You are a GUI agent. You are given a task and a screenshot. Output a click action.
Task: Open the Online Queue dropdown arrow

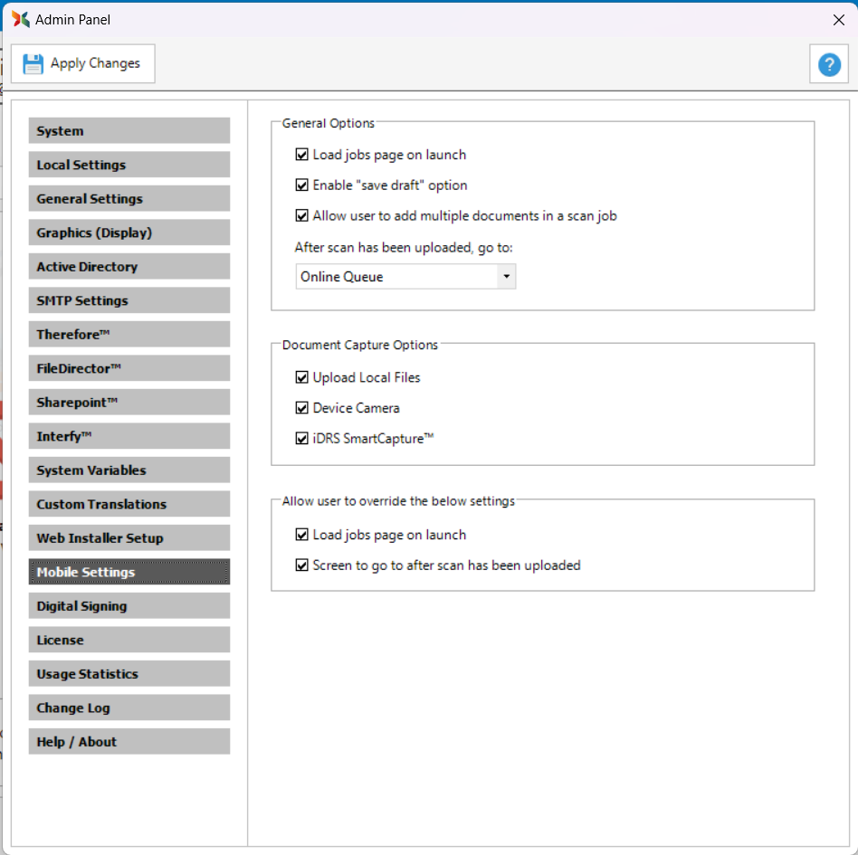506,277
